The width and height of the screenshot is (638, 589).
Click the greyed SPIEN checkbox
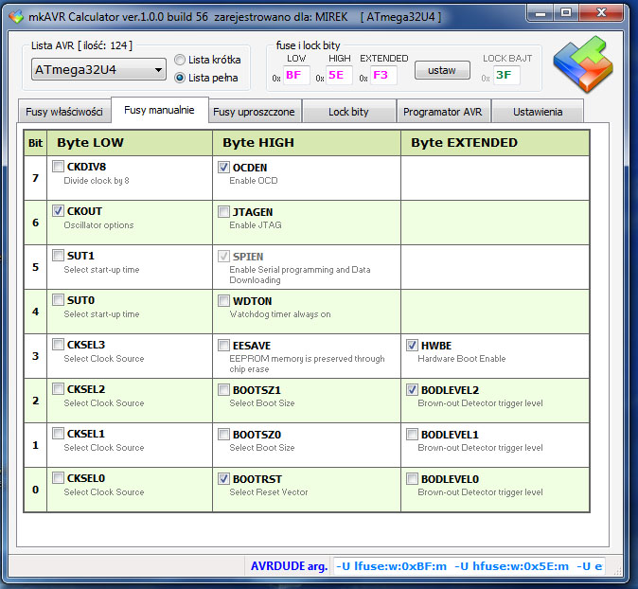pos(223,256)
